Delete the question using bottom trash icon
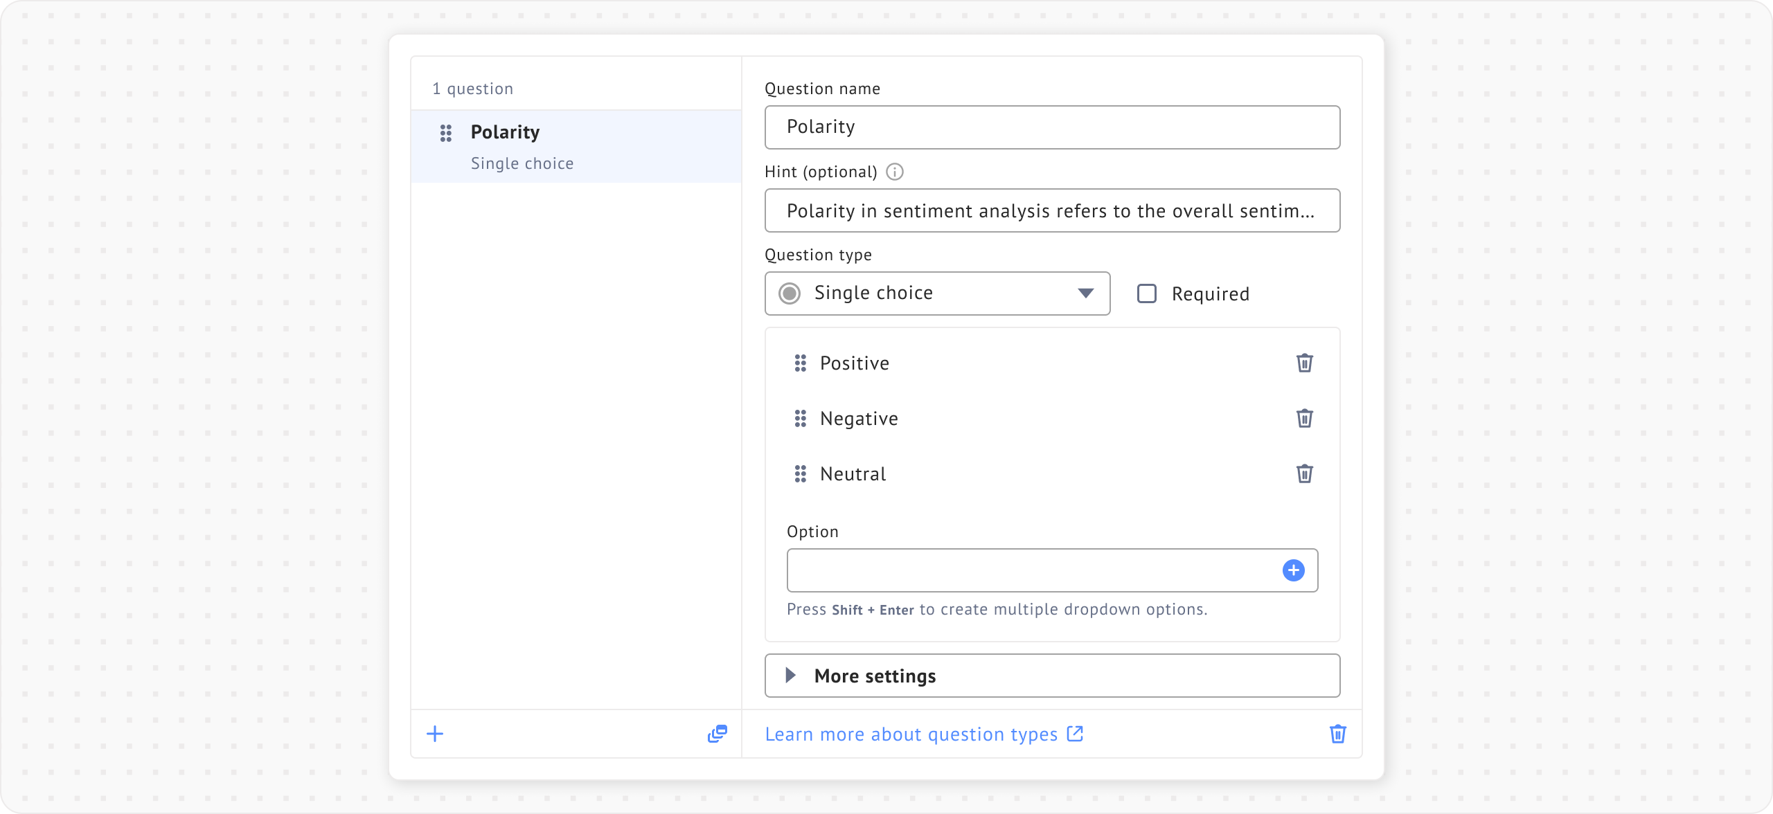Screen dimensions: 1773x814 (x=1337, y=734)
